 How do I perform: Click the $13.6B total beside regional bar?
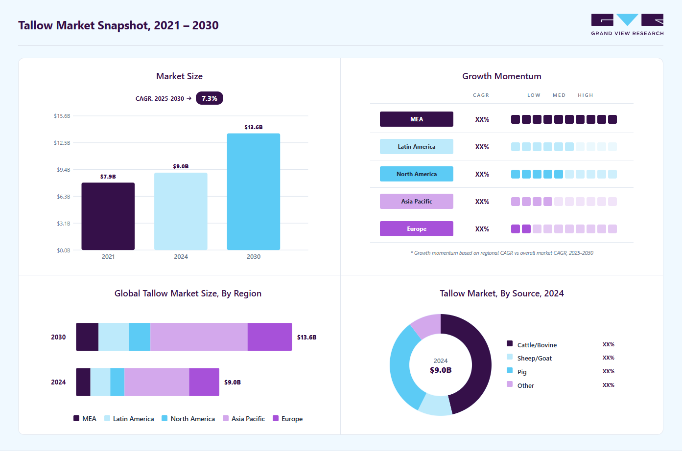[307, 337]
